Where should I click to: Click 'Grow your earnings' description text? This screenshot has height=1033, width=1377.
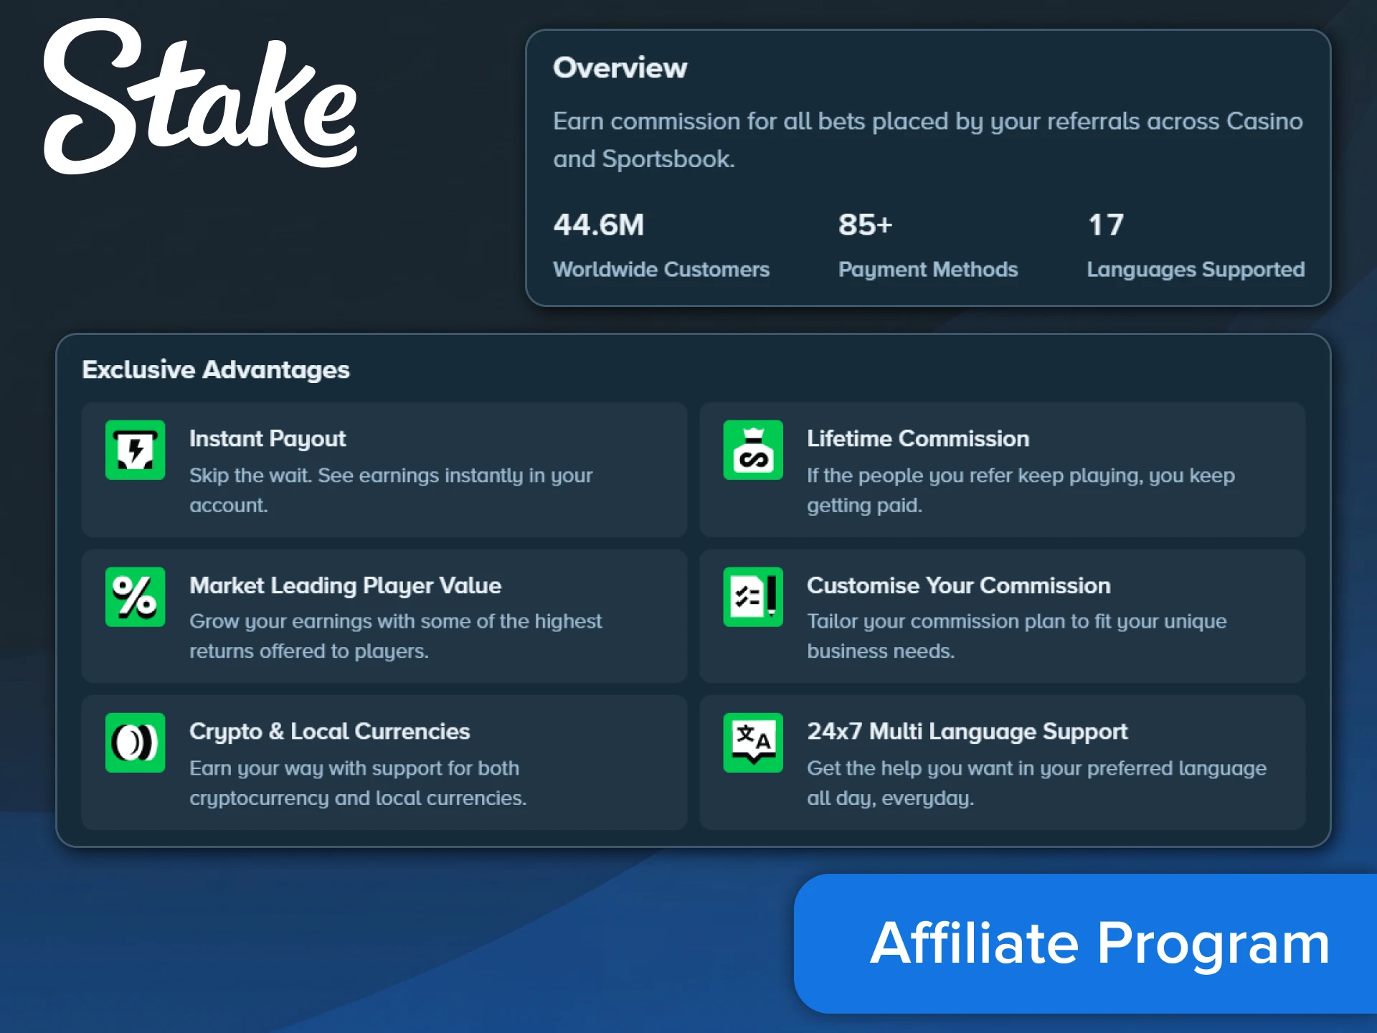(x=396, y=636)
